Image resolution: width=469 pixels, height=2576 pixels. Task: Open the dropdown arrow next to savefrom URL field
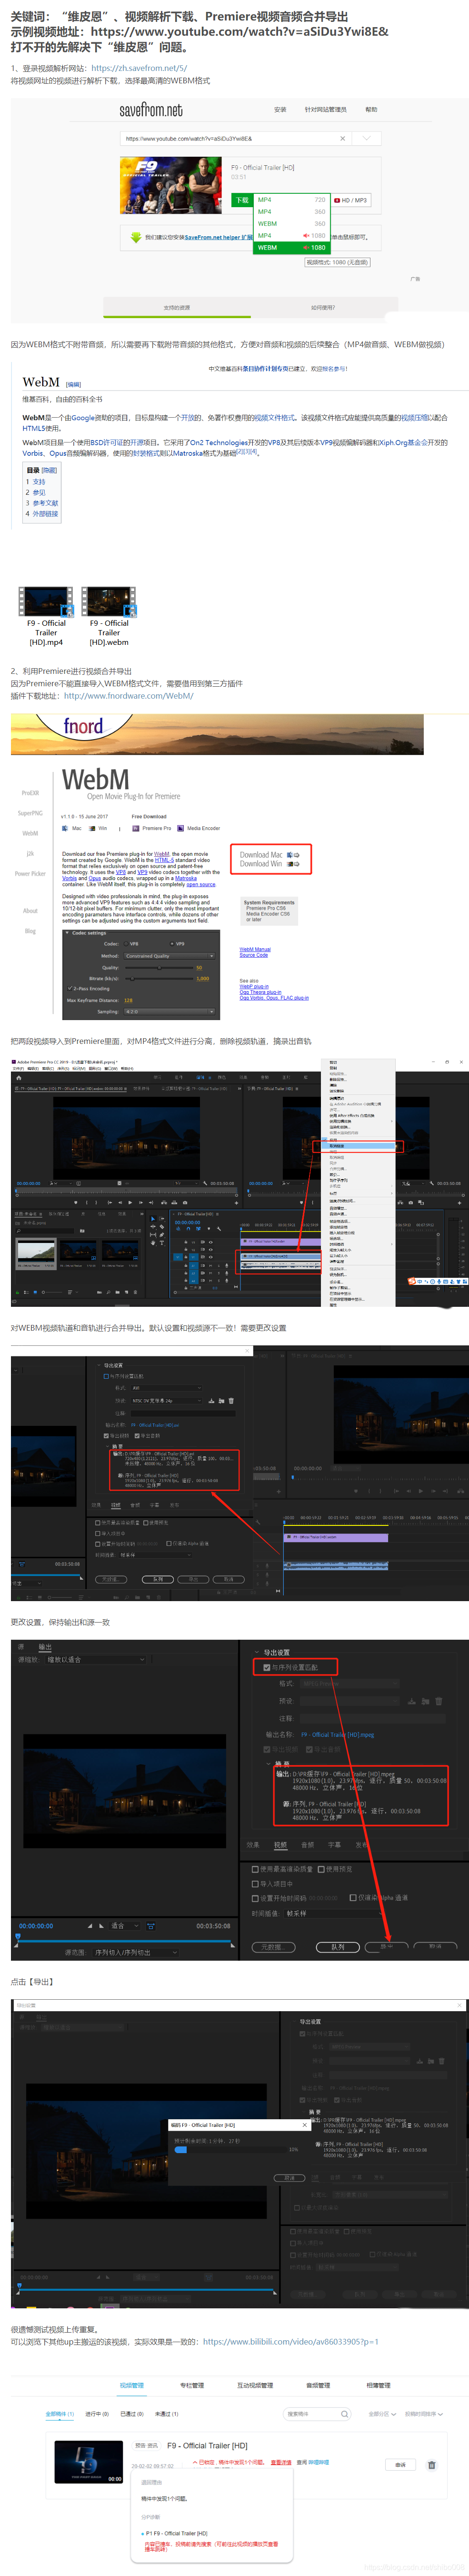366,139
